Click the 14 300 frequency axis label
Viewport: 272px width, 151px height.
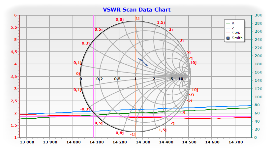[143, 142]
